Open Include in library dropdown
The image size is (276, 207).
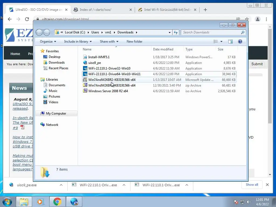coord(78,42)
